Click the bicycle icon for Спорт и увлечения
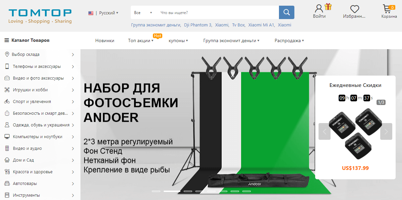Screen dimensions: 402x200 click(7, 102)
